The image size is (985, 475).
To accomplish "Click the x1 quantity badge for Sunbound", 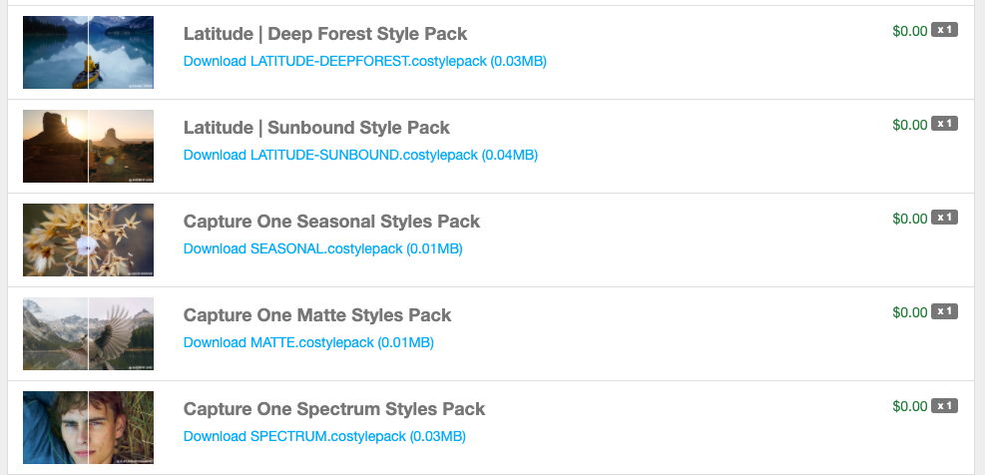I will pos(944,124).
